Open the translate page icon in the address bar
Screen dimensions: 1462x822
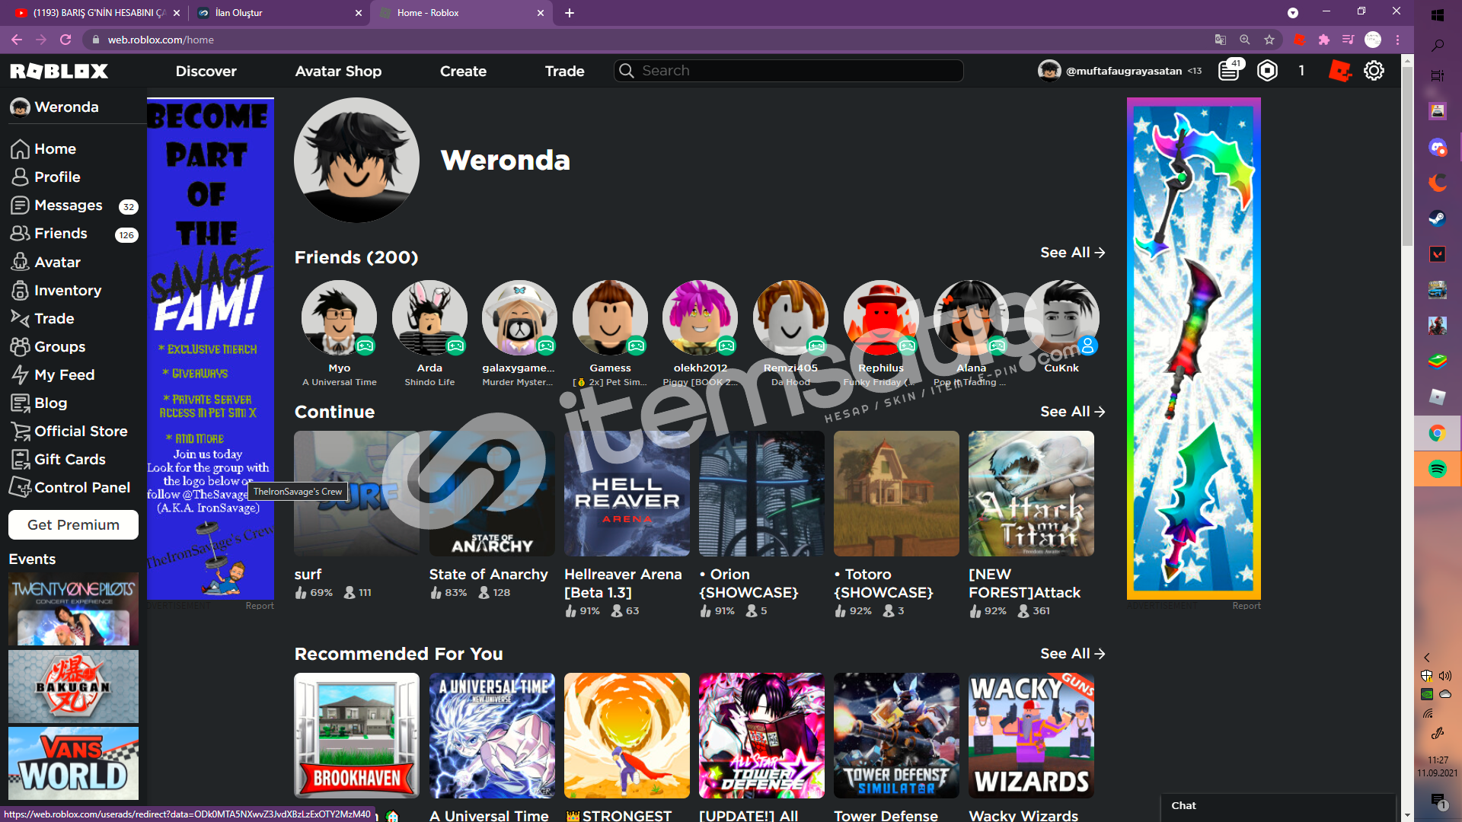[1220, 40]
